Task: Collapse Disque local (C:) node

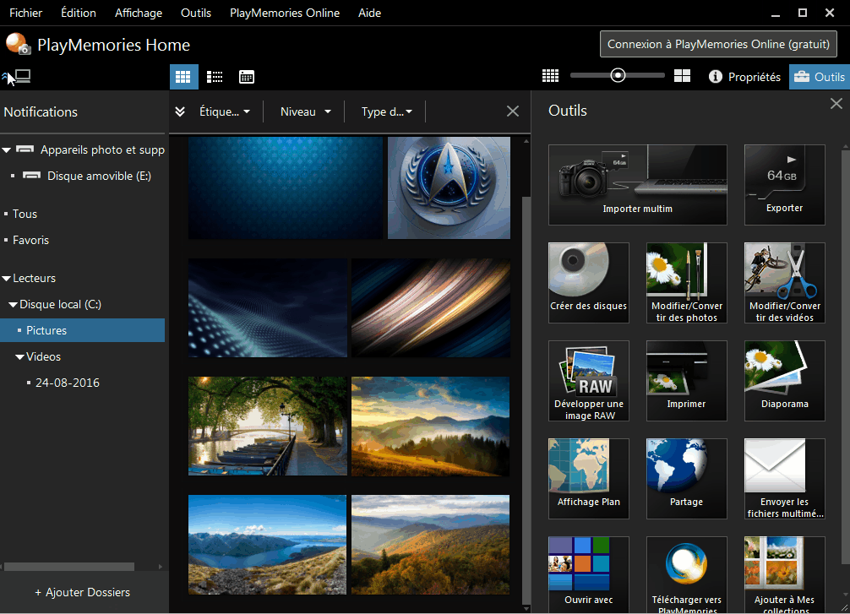Action: (13, 305)
